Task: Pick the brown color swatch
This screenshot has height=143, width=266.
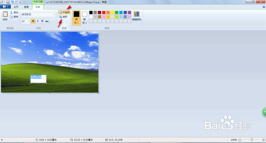Action: 99,17
